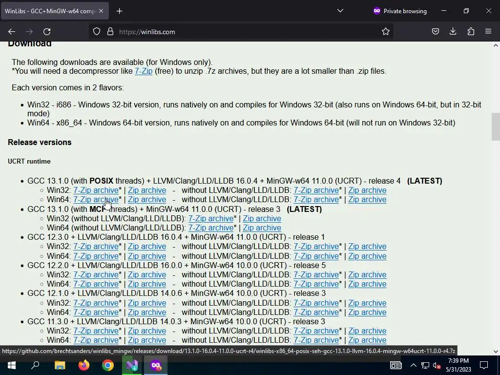Launch Firefox from the taskbar
The height and width of the screenshot is (375, 500).
84,365
